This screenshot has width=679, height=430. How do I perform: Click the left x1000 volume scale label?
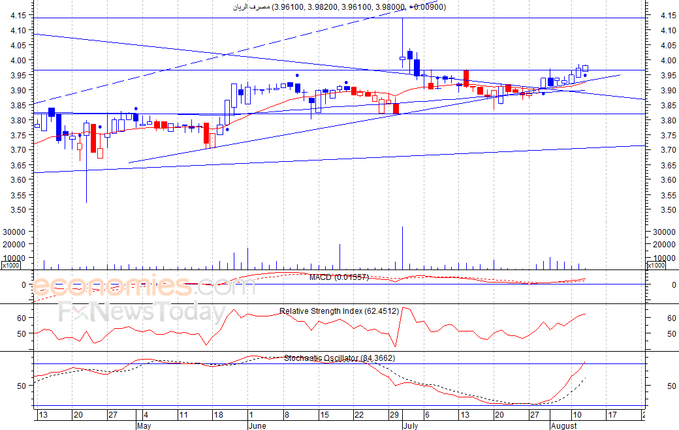pyautogui.click(x=11, y=265)
